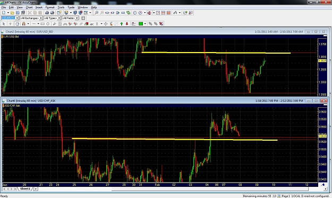
Task: Open the Edit menu
Action: (11, 7)
